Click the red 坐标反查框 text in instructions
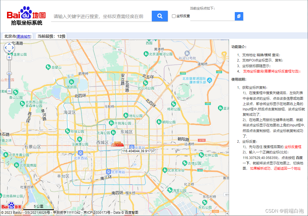 pos(293,147)
